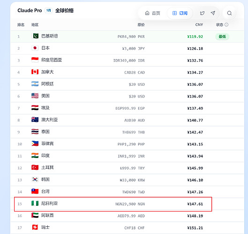
Task: Click the Claude Pro title
Action: click(30, 10)
